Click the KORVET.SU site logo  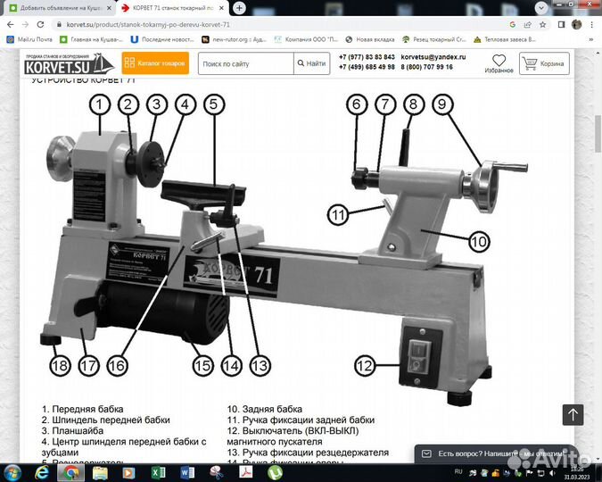[x=69, y=63]
